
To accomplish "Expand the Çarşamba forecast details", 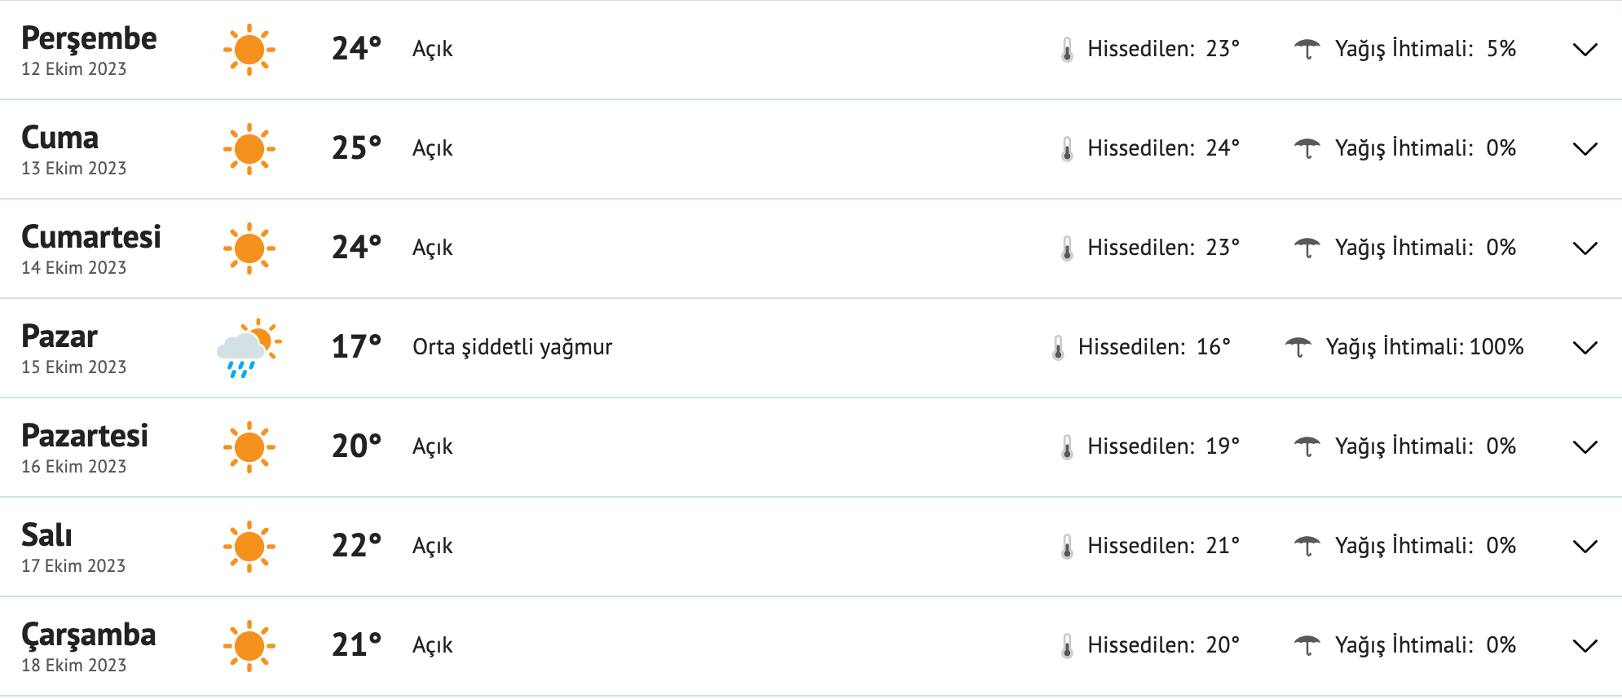I will click(1584, 644).
